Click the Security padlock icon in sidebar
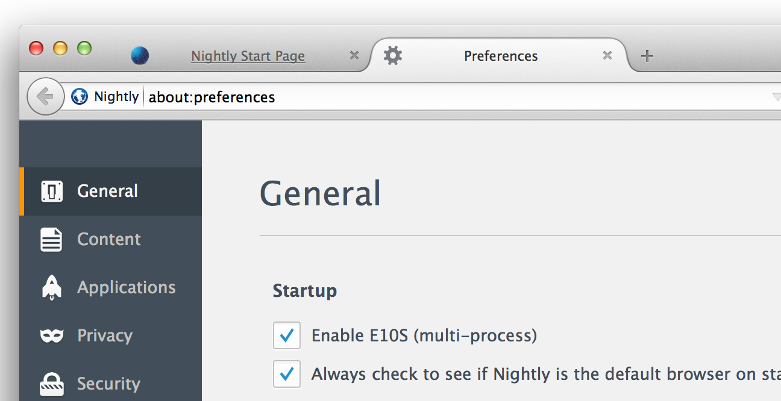This screenshot has height=401, width=781. [x=52, y=384]
